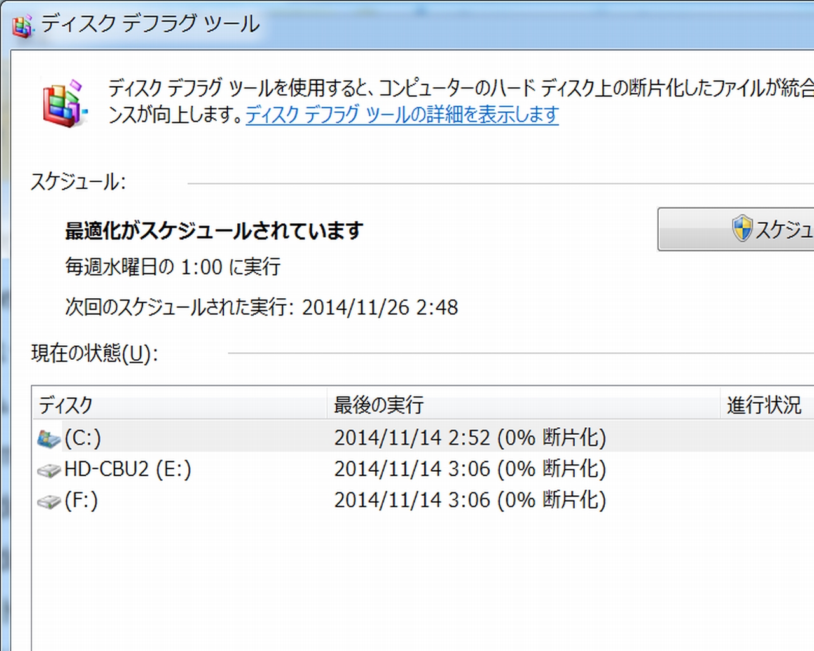Screen dimensions: 814x651
Task: Select the (C:) disk row
Action: click(423, 437)
